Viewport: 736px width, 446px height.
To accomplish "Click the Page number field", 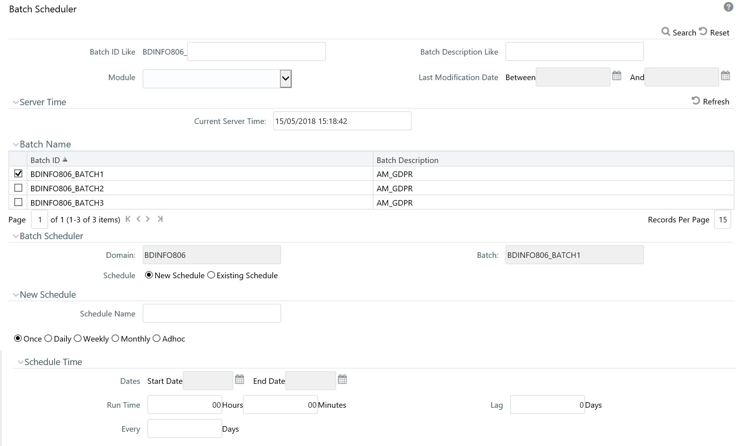I will (40, 219).
